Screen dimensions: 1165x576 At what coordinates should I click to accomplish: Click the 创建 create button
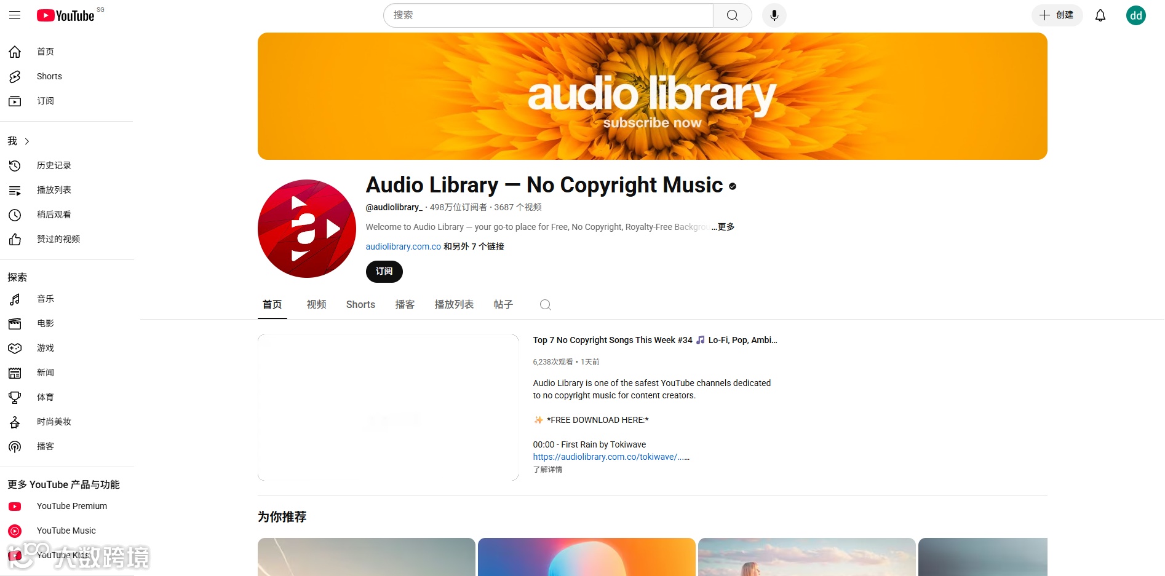(x=1056, y=15)
